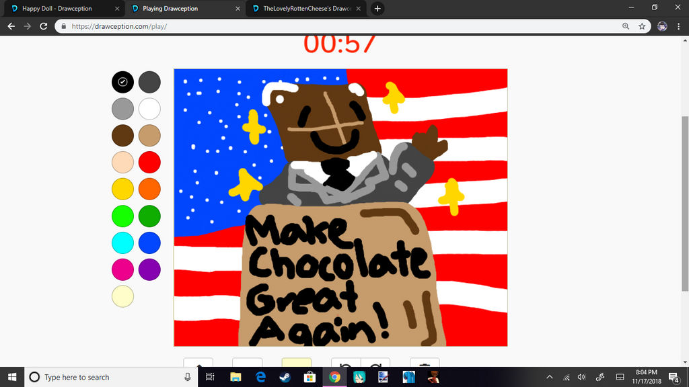Go back to previous page
Viewport: 689px width, 387px height.
(x=11, y=26)
